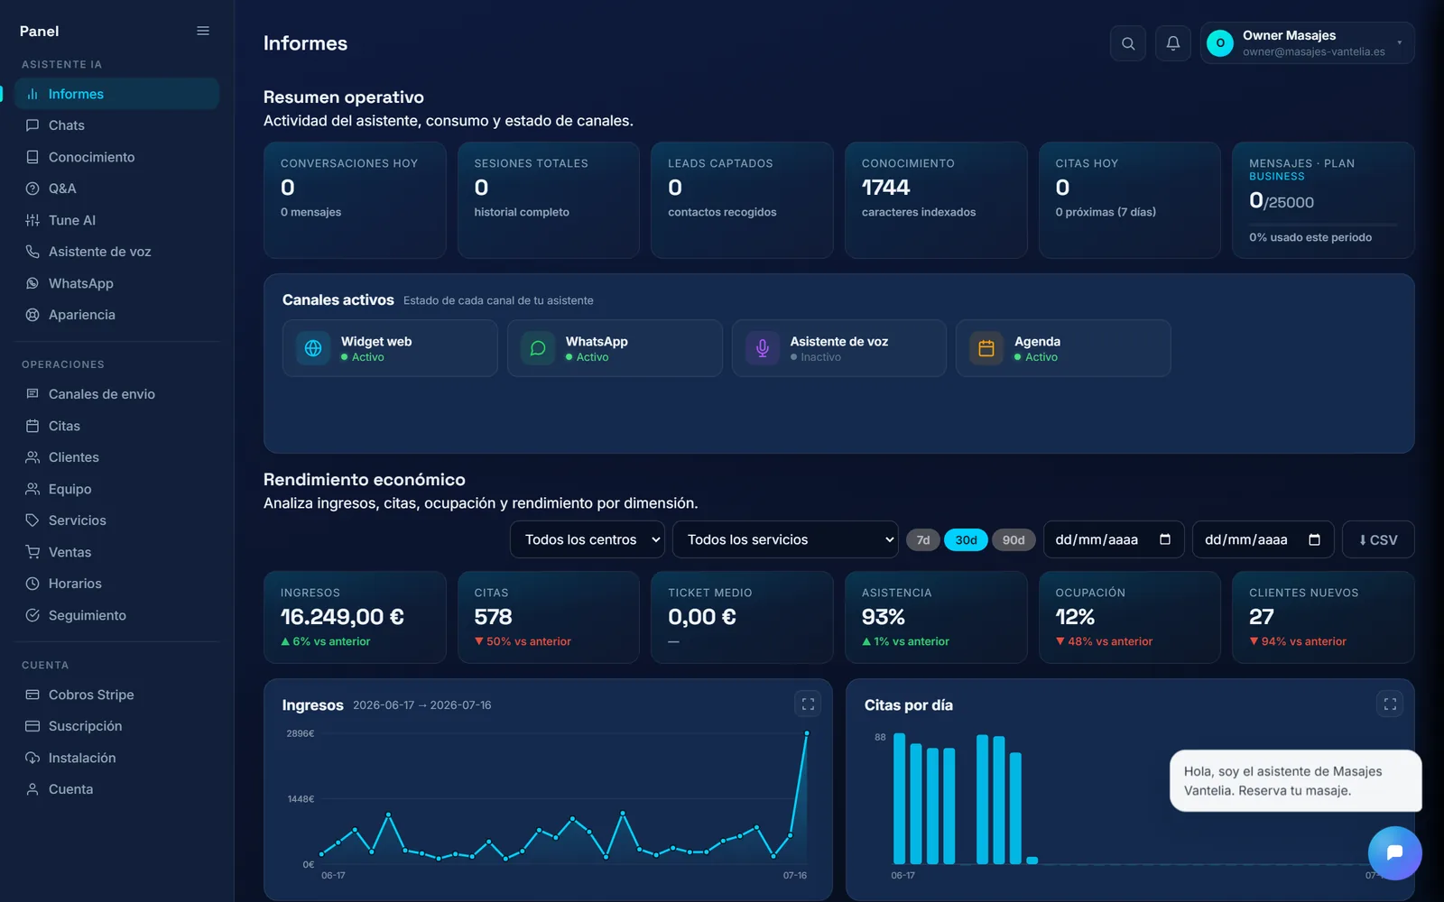Click the Servicios tag icon

coord(32,520)
